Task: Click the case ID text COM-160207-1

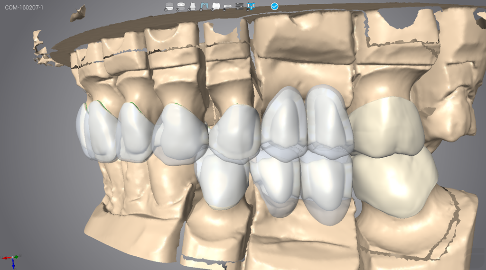Action: tap(24, 8)
